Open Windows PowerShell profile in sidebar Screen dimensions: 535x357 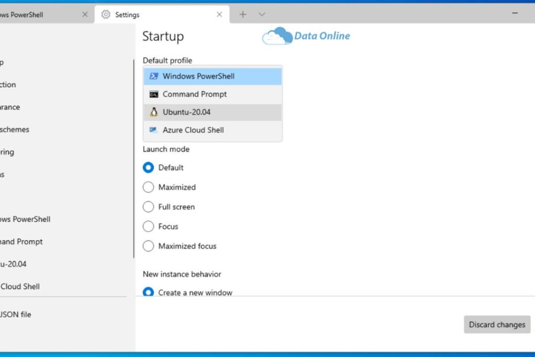tap(25, 219)
